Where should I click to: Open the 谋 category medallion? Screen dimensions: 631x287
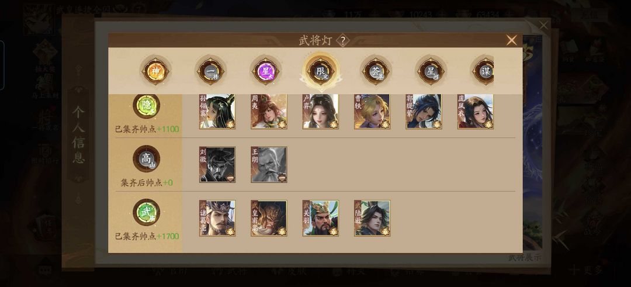(x=484, y=71)
